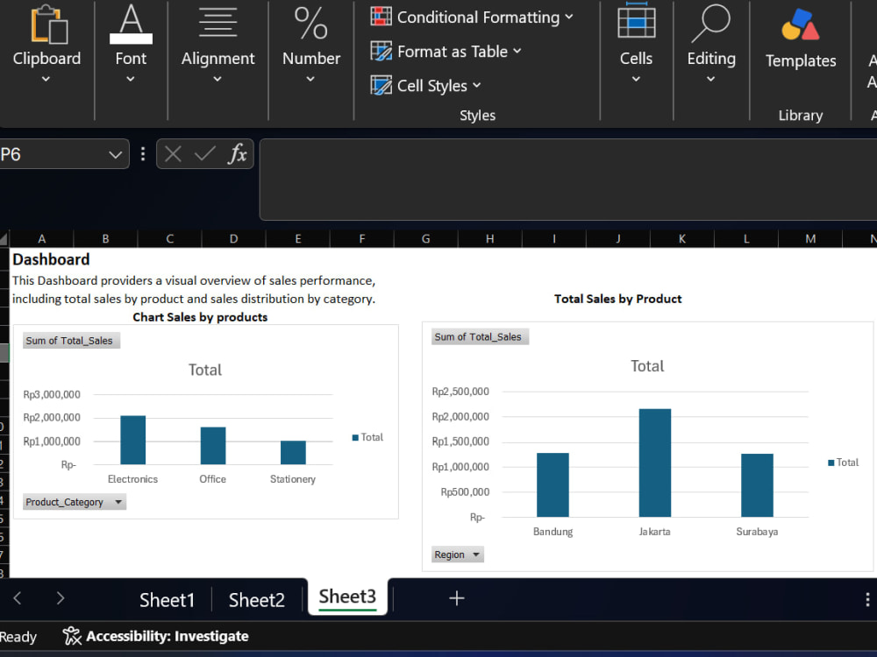Click the Surabaya bar in chart
This screenshot has height=657, width=877.
tap(758, 485)
